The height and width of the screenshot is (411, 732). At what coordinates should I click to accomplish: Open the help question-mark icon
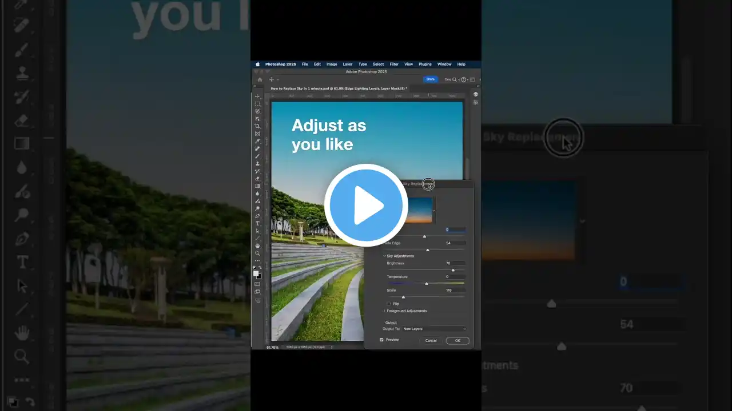(464, 79)
